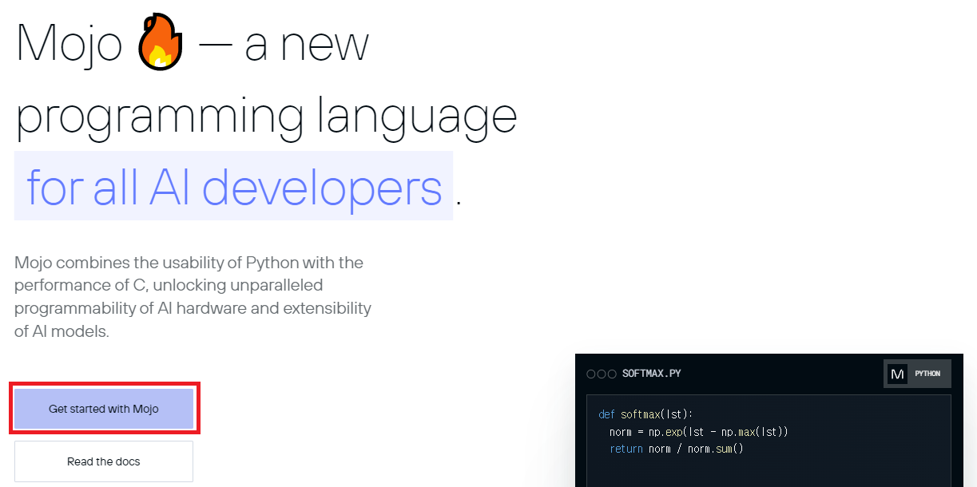The width and height of the screenshot is (977, 487).
Task: Select the PYTHON tab label in code window
Action: pos(927,374)
